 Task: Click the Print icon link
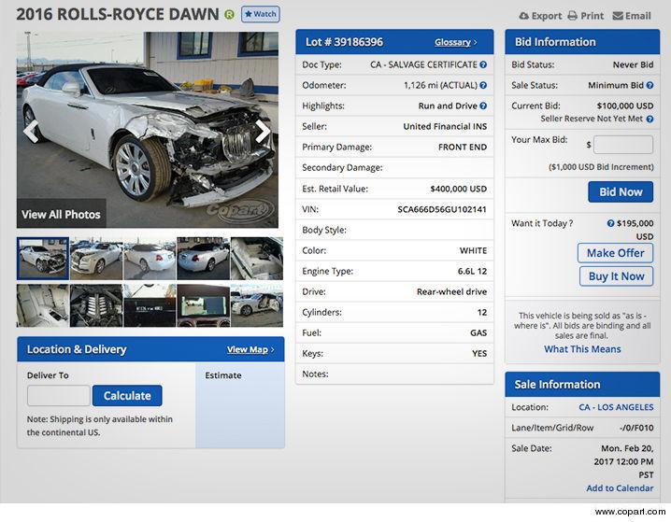click(586, 16)
